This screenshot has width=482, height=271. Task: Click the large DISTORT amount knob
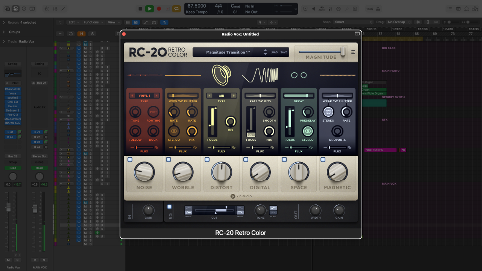click(x=221, y=172)
